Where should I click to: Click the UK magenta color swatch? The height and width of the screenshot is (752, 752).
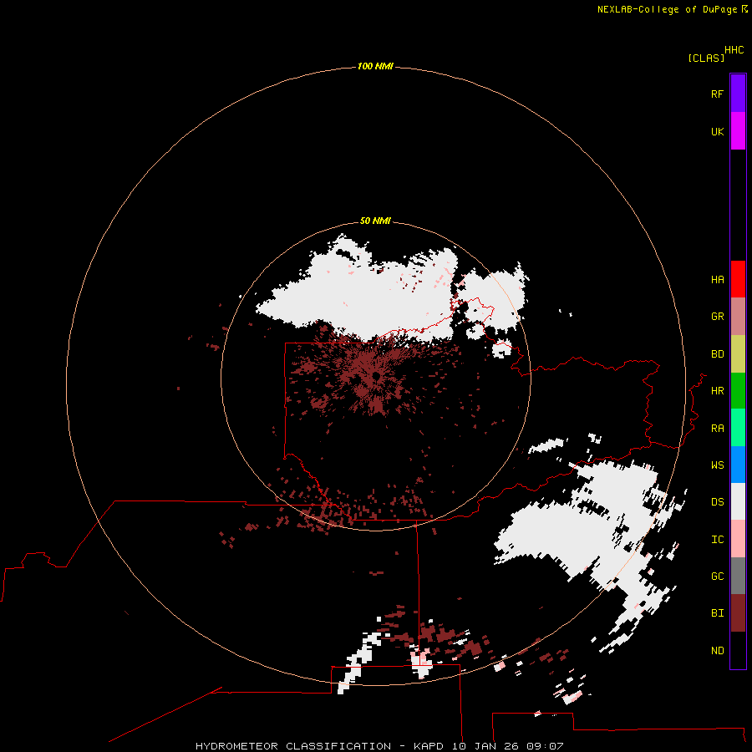coord(738,131)
